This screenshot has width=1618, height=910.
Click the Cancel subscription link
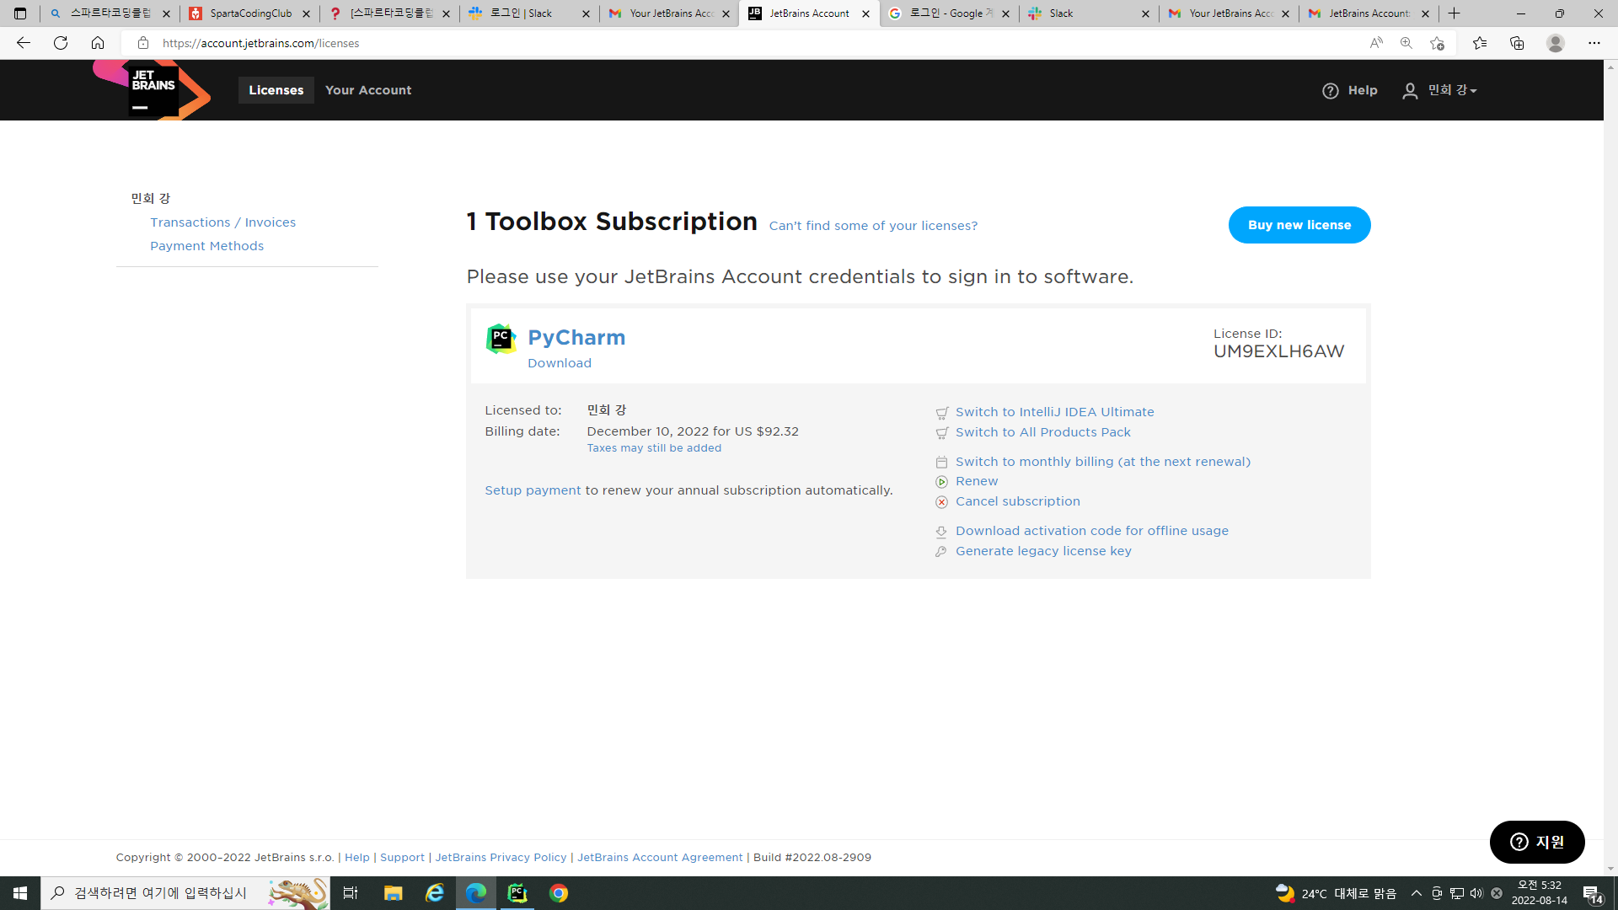click(x=1018, y=501)
